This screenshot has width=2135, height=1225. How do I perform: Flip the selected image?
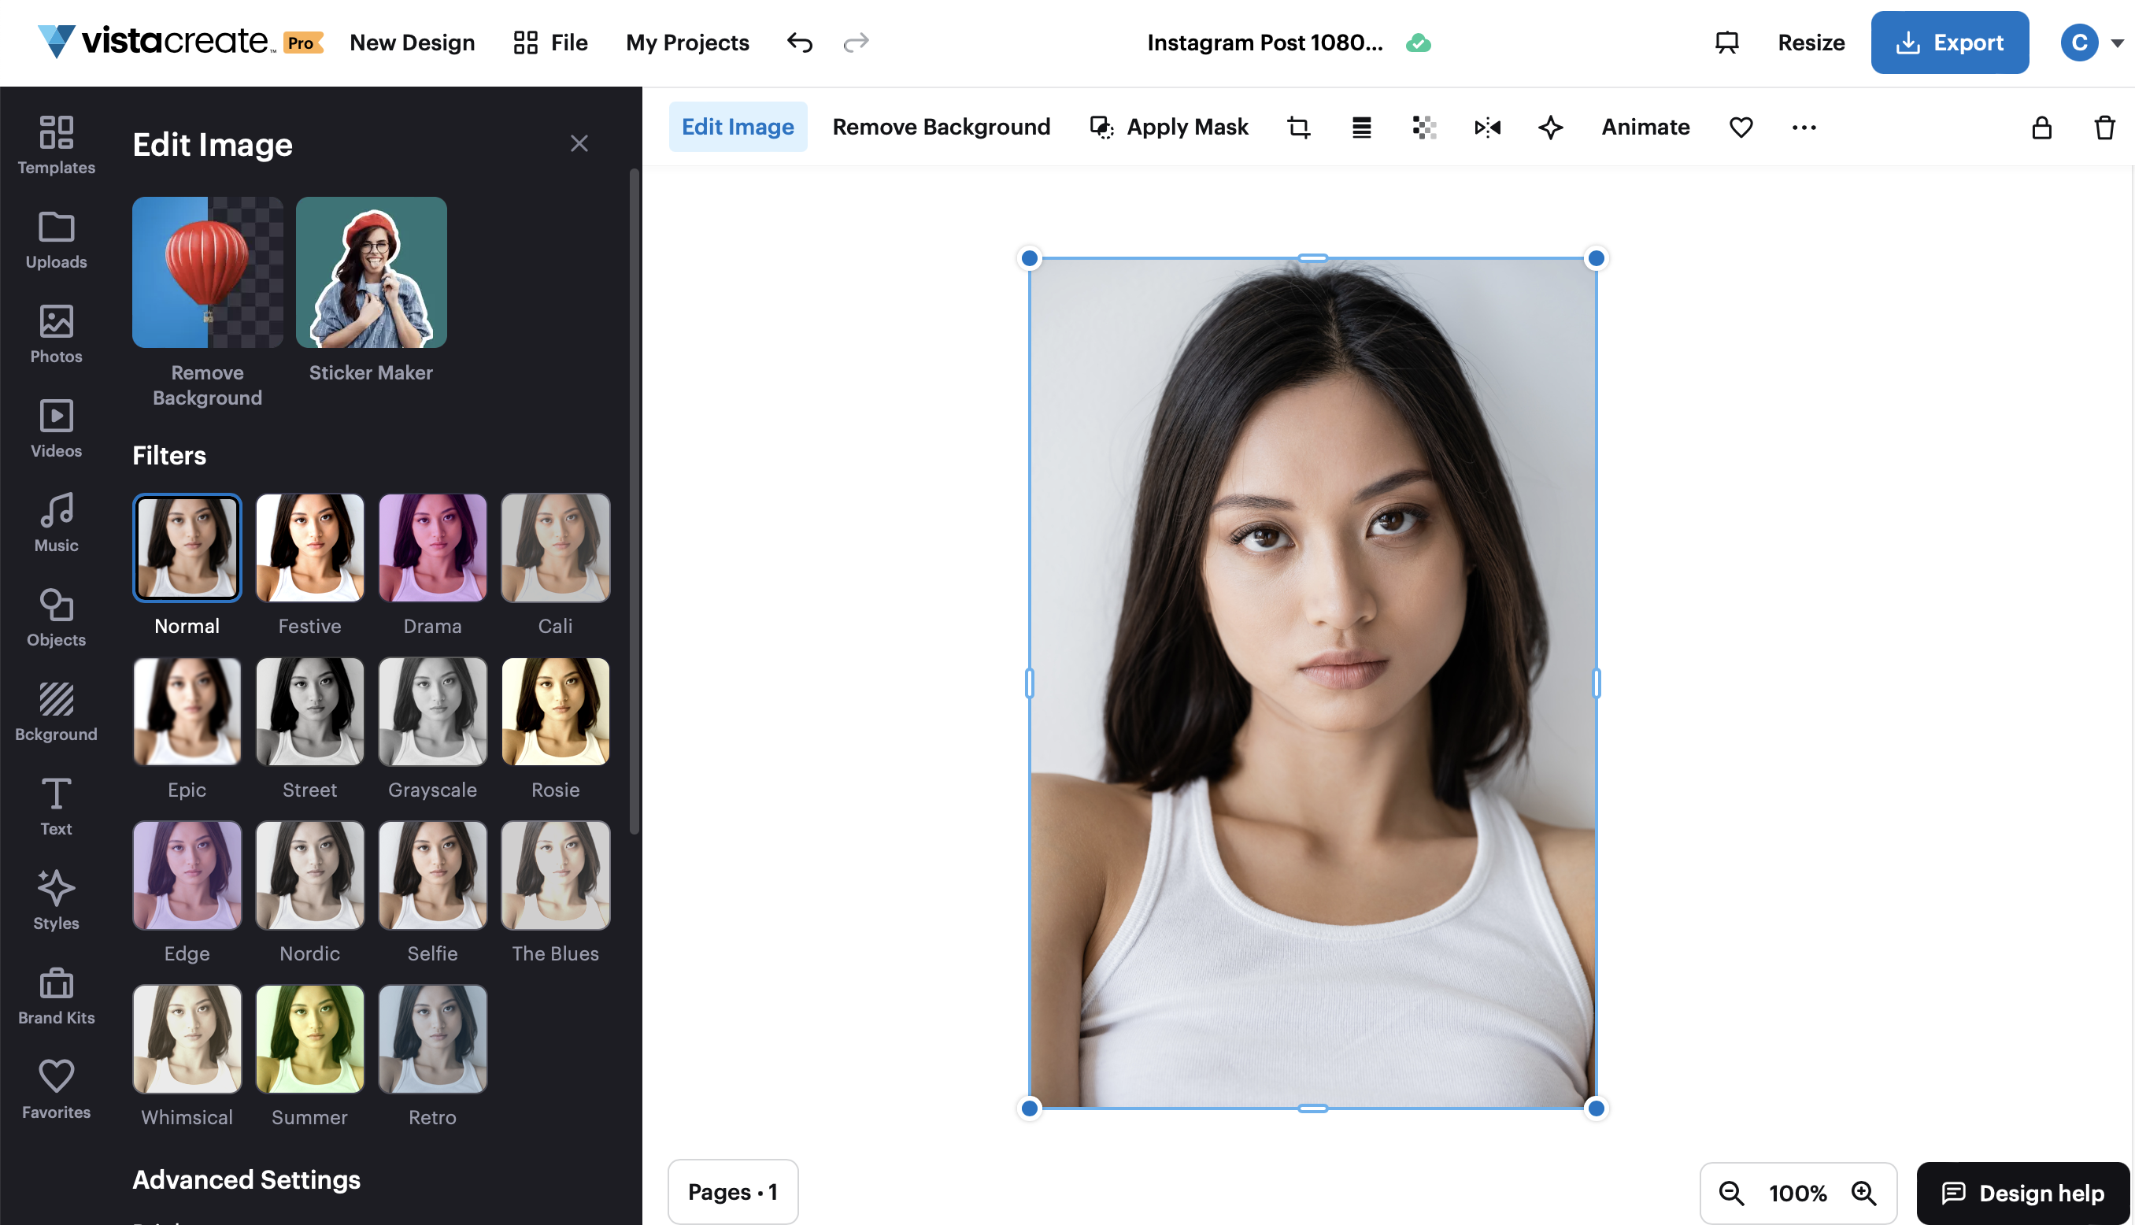[1486, 127]
